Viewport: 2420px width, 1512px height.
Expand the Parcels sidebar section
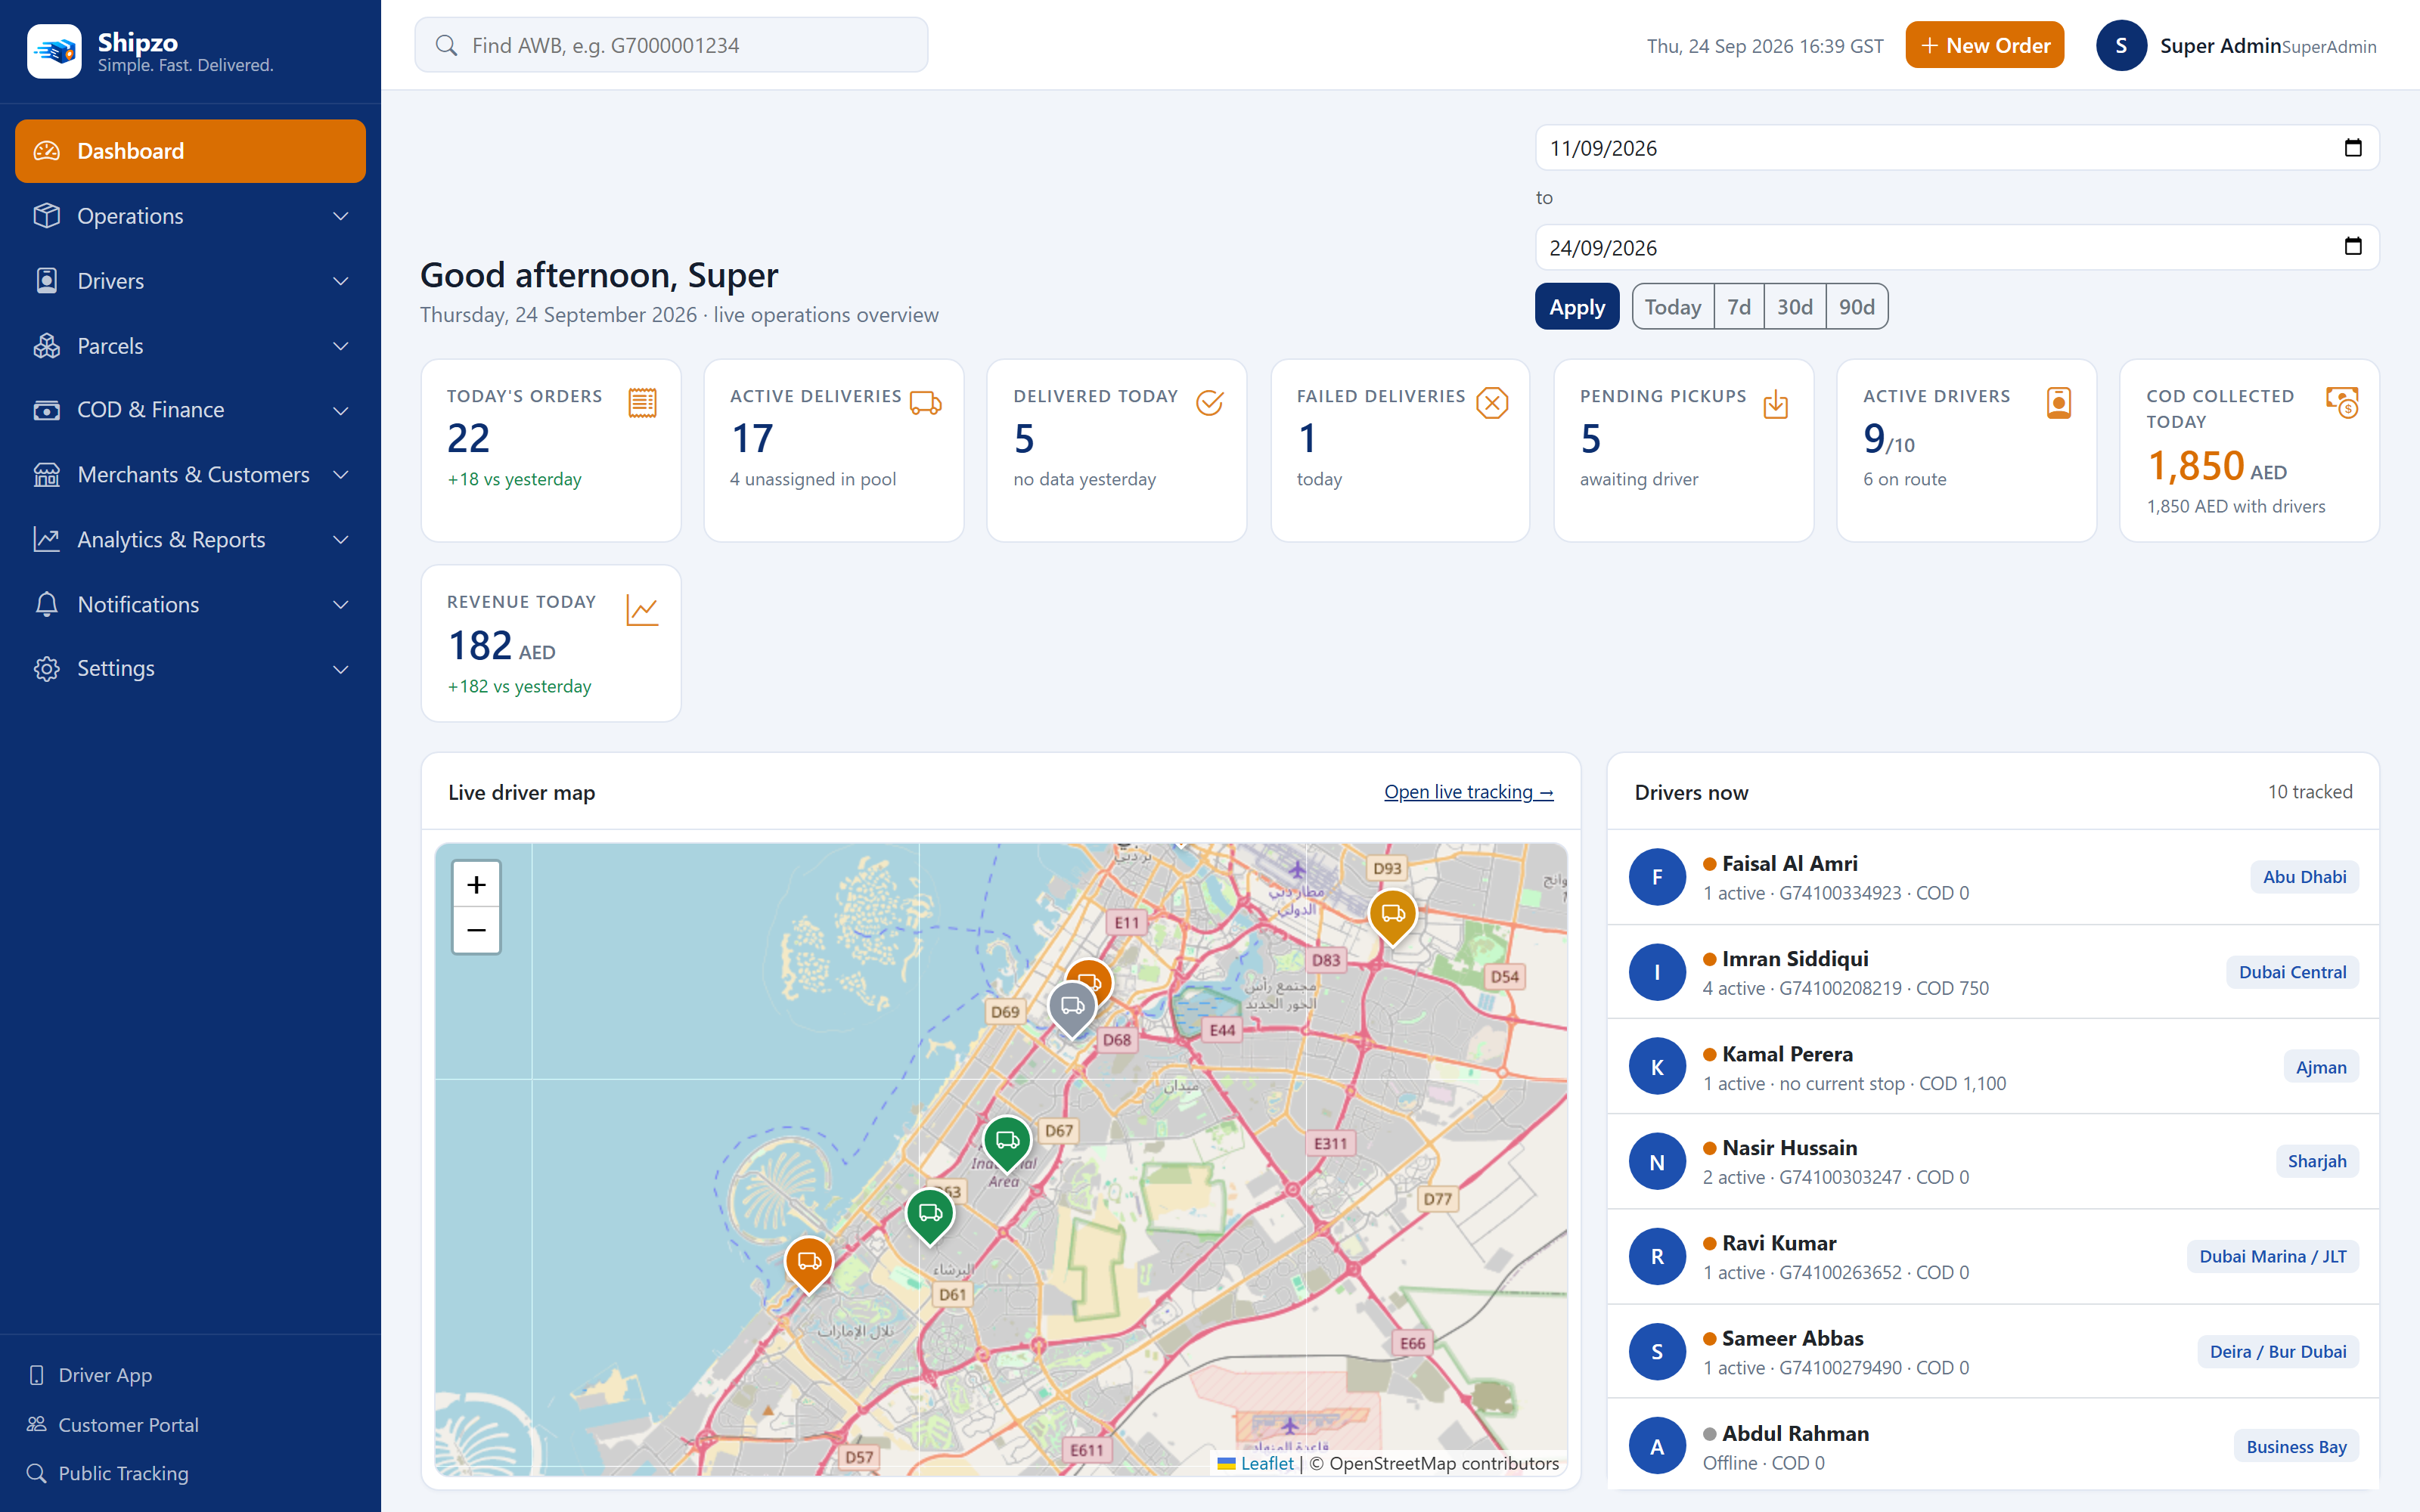(x=190, y=346)
